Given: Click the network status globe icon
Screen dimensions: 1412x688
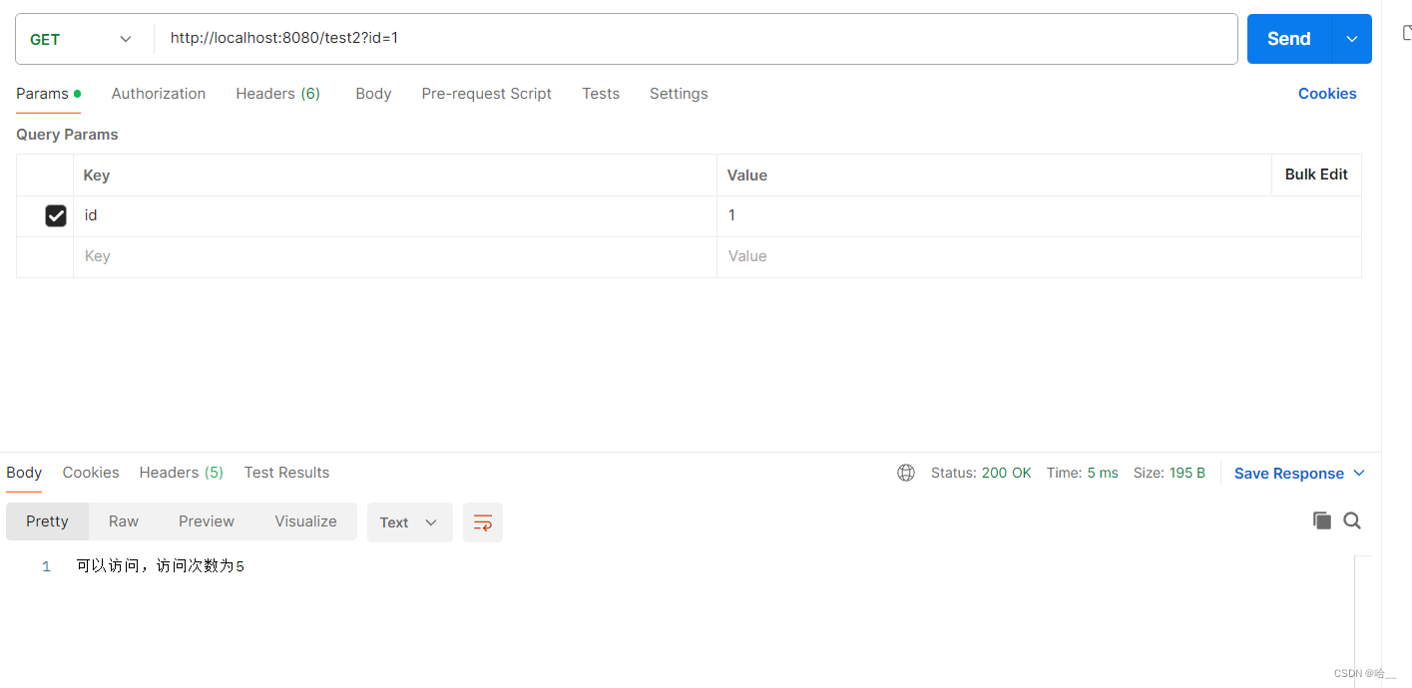Looking at the screenshot, I should (905, 472).
